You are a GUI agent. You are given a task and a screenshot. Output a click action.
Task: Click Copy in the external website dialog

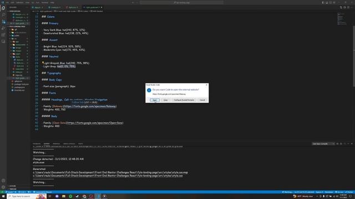tap(166, 100)
